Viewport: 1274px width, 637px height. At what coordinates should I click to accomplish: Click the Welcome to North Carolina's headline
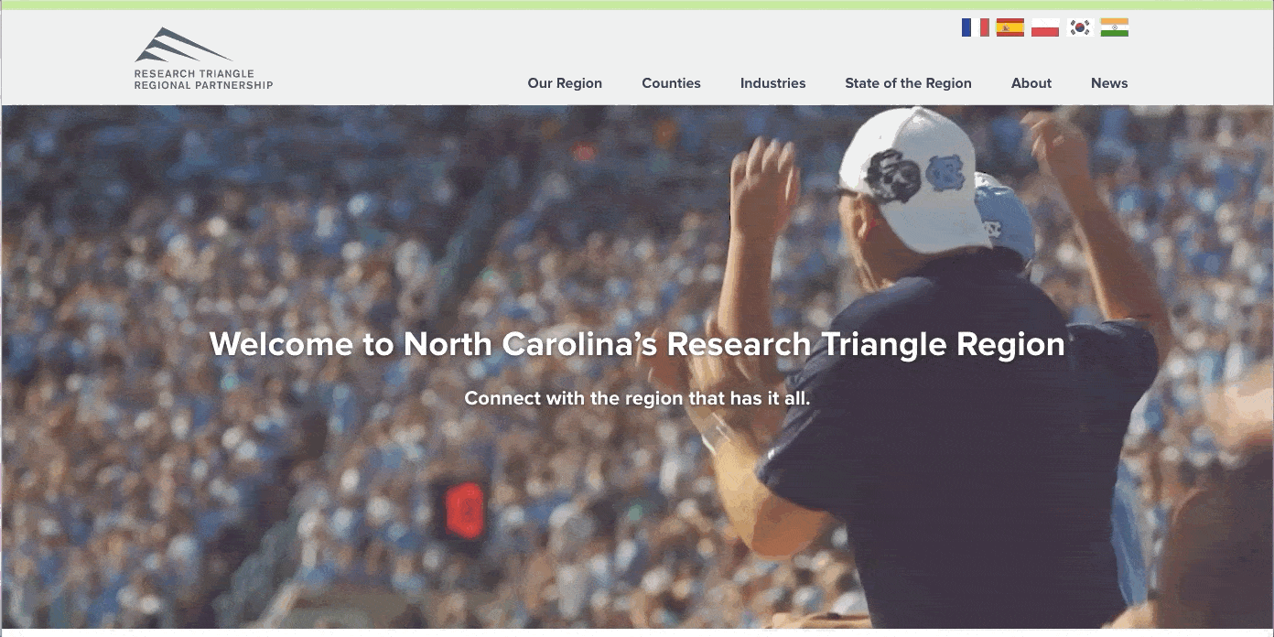point(637,344)
